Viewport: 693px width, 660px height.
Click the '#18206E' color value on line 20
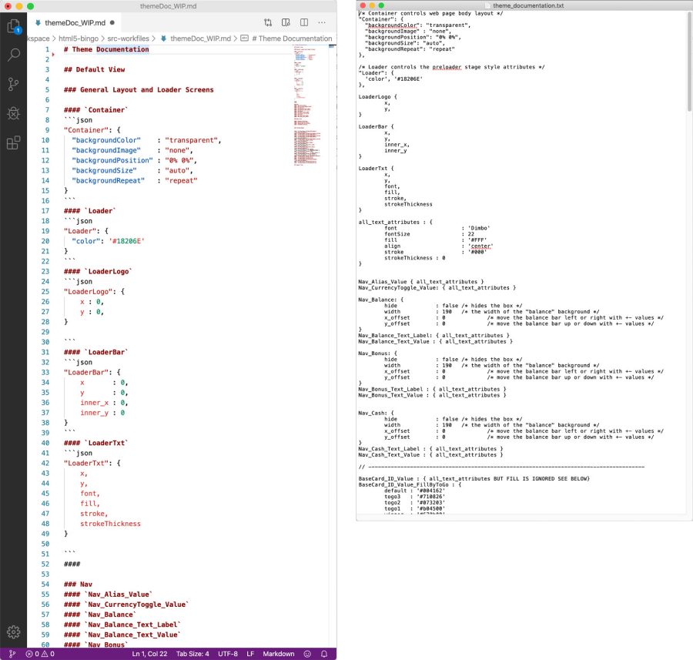coord(127,241)
